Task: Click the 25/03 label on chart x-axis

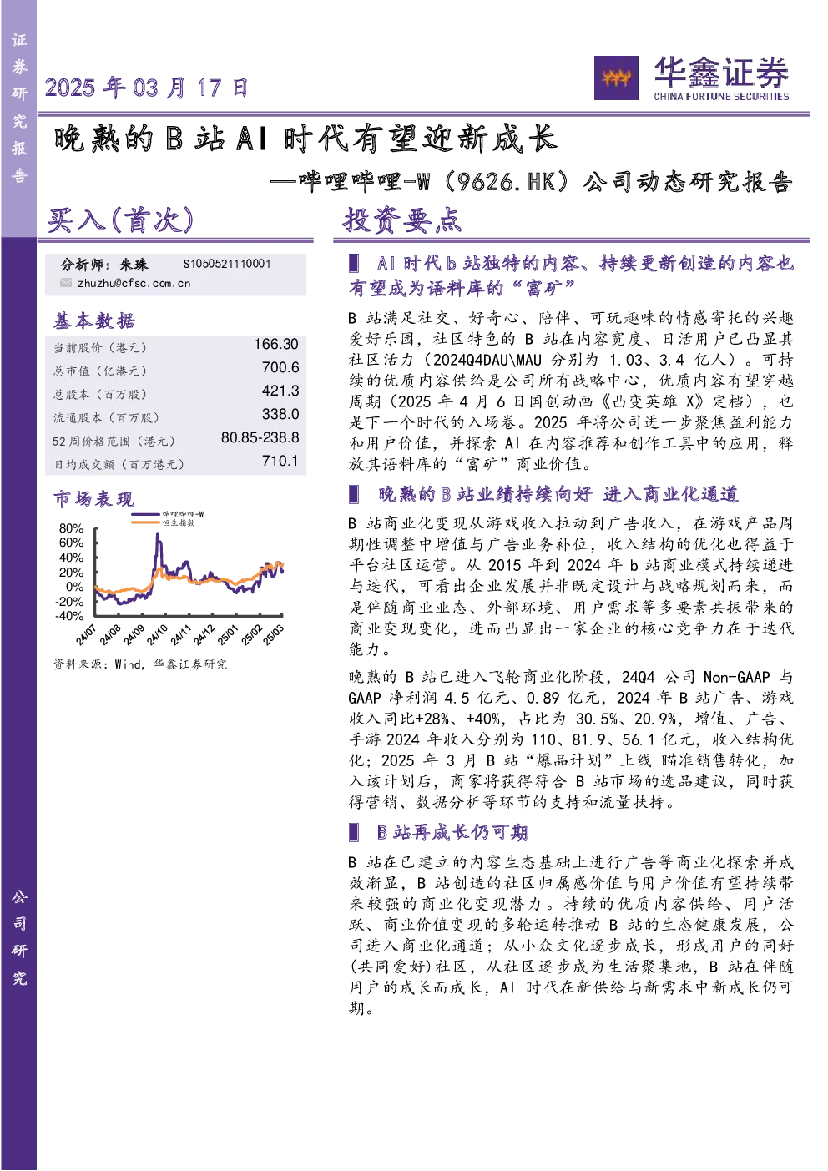Action: pos(273,634)
